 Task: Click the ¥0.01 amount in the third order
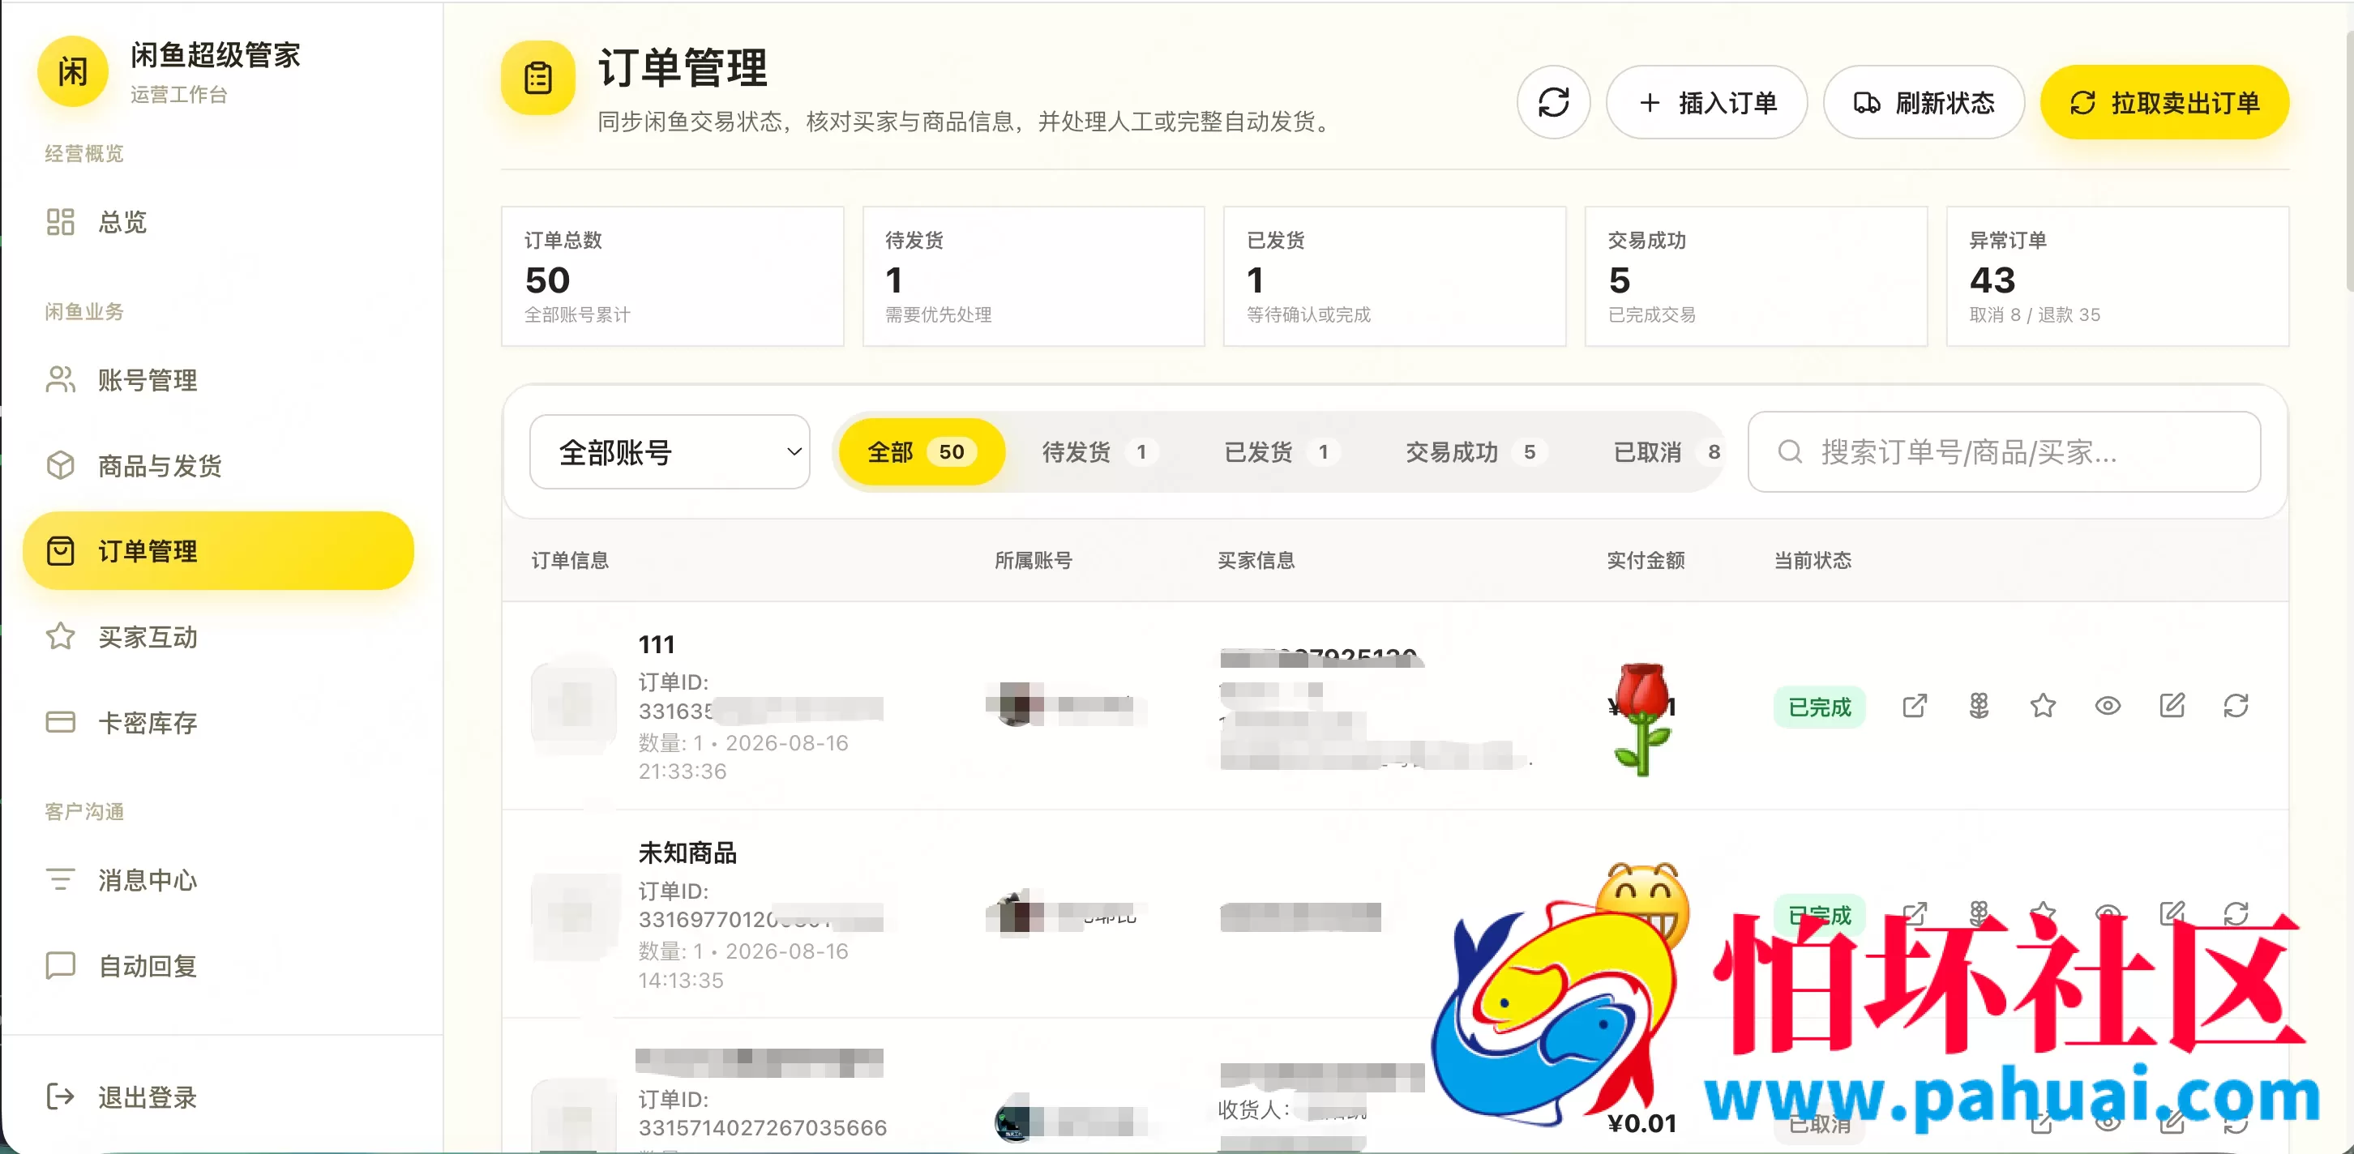click(x=1642, y=1124)
